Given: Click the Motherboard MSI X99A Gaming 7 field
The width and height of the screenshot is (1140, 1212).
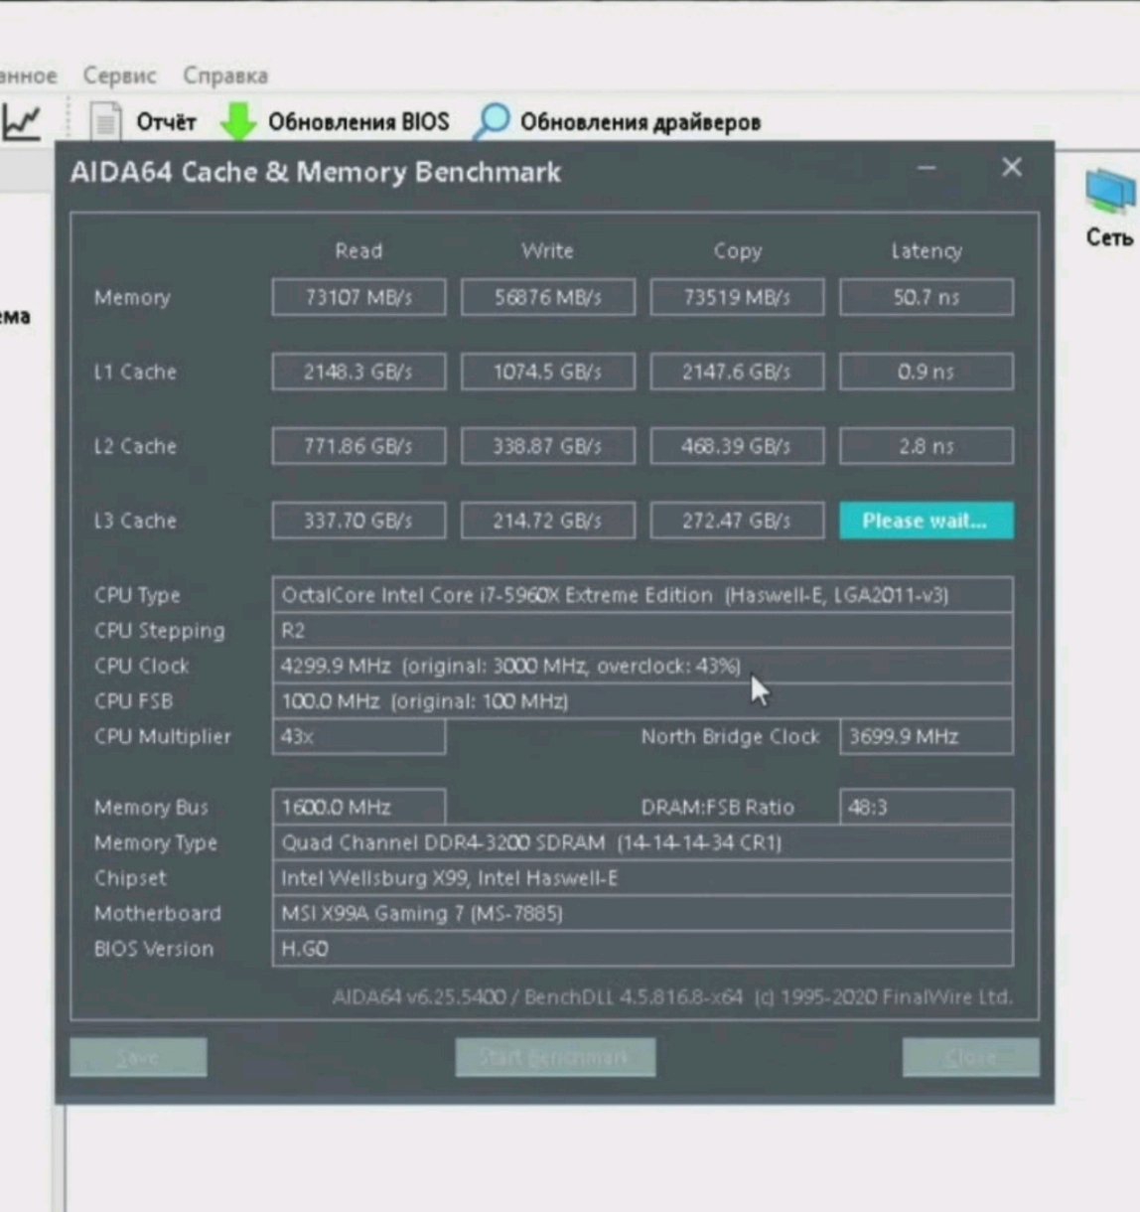Looking at the screenshot, I should (642, 913).
